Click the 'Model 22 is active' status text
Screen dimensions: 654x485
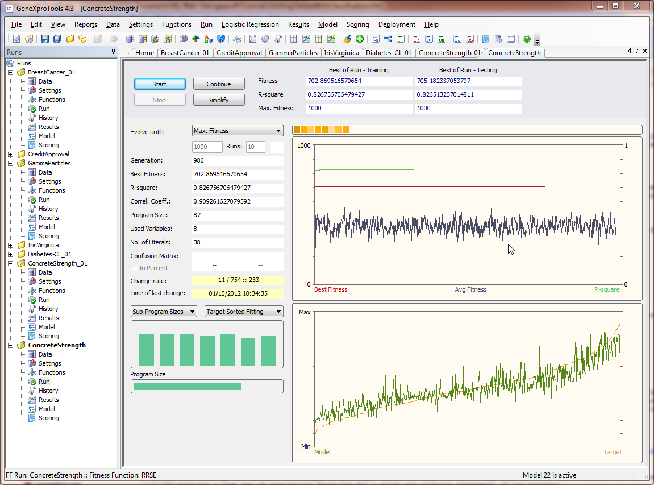549,475
